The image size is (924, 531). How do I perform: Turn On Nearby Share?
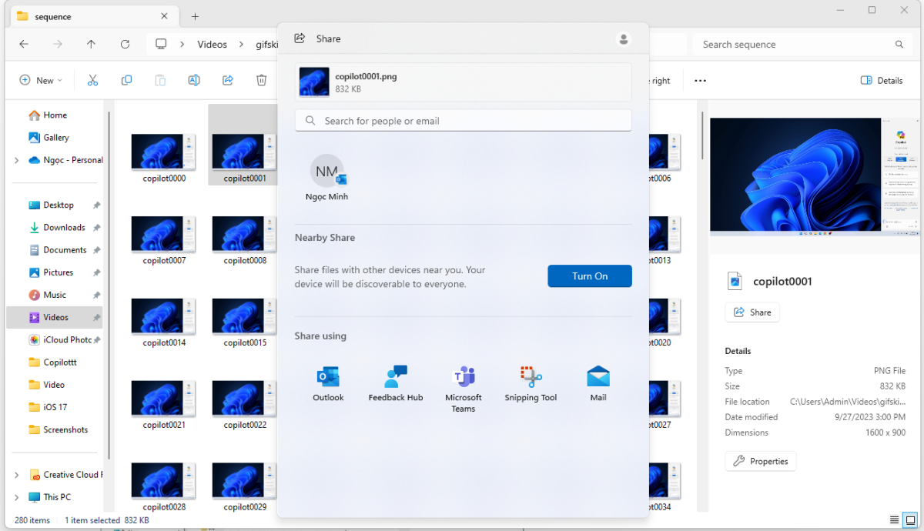tap(589, 276)
